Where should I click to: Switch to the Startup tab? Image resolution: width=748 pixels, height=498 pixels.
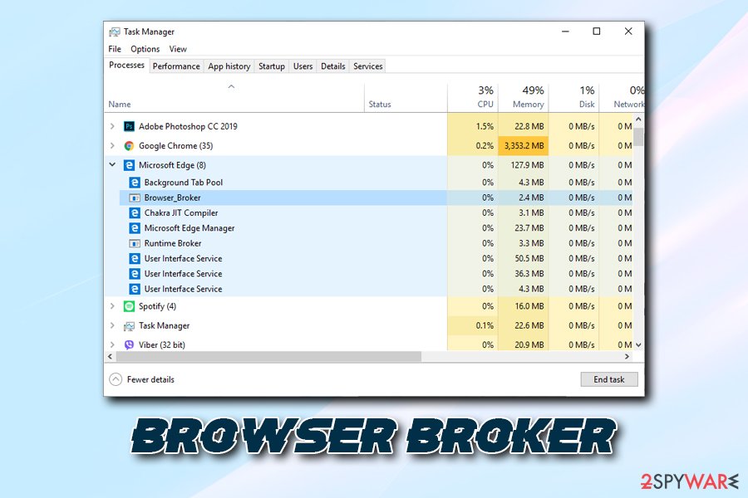coord(272,66)
